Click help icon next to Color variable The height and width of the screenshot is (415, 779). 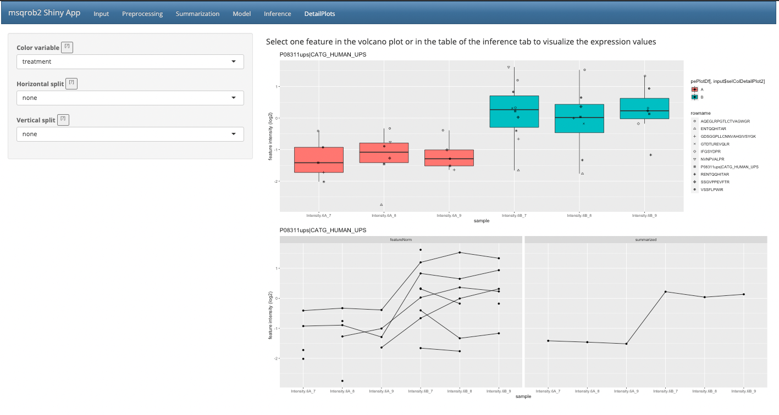[x=67, y=47]
